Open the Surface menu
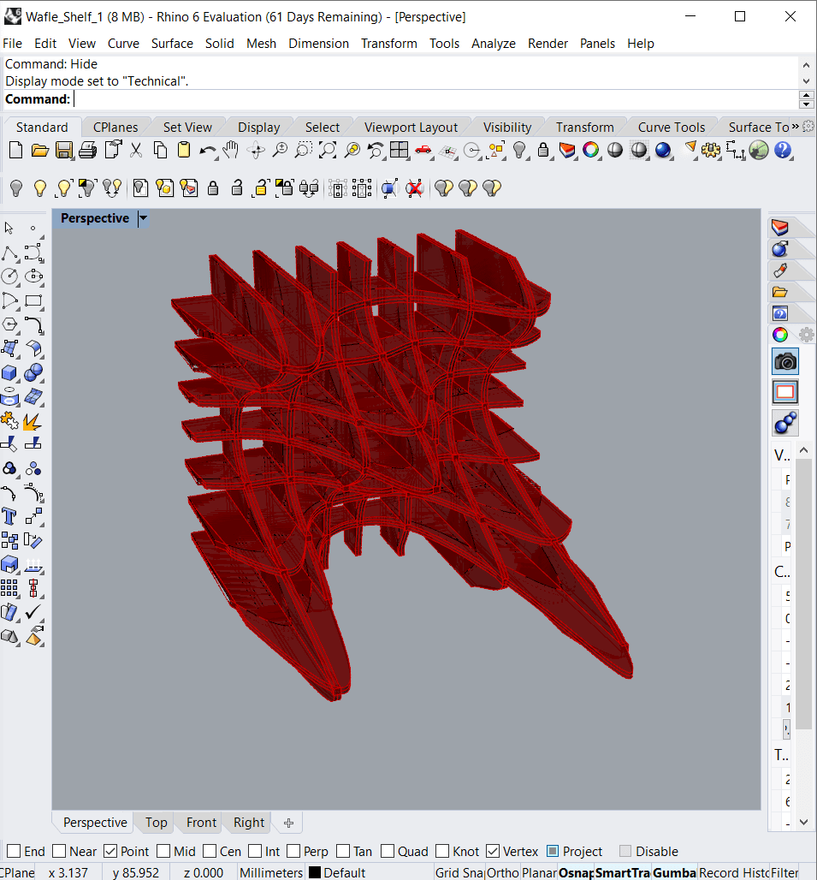817x880 pixels. pos(172,43)
